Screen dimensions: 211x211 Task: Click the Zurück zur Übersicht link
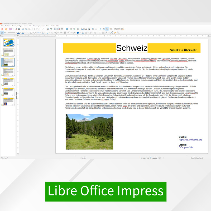tap(183, 50)
